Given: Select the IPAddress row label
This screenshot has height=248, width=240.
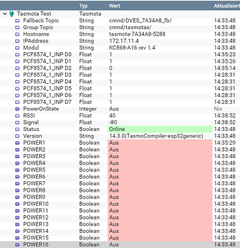Looking at the screenshot, I should tap(36, 41).
